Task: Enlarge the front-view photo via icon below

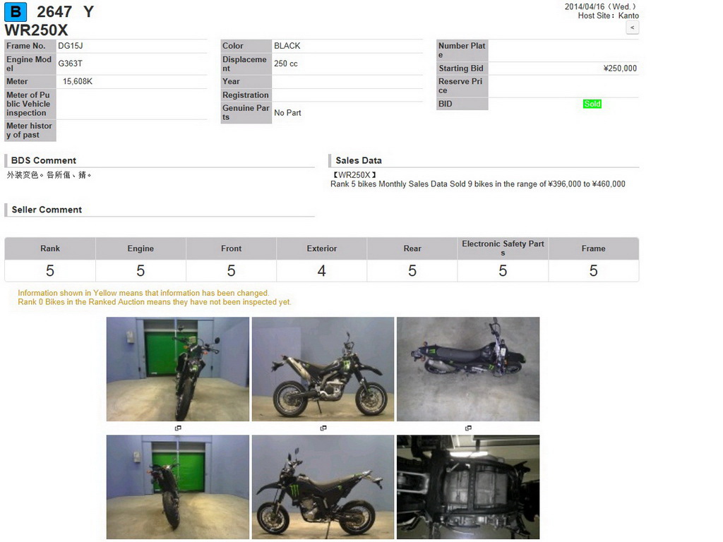Action: click(178, 428)
